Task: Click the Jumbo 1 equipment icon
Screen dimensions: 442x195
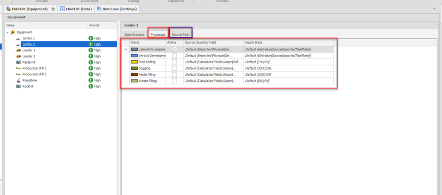Action: pyautogui.click(x=18, y=38)
